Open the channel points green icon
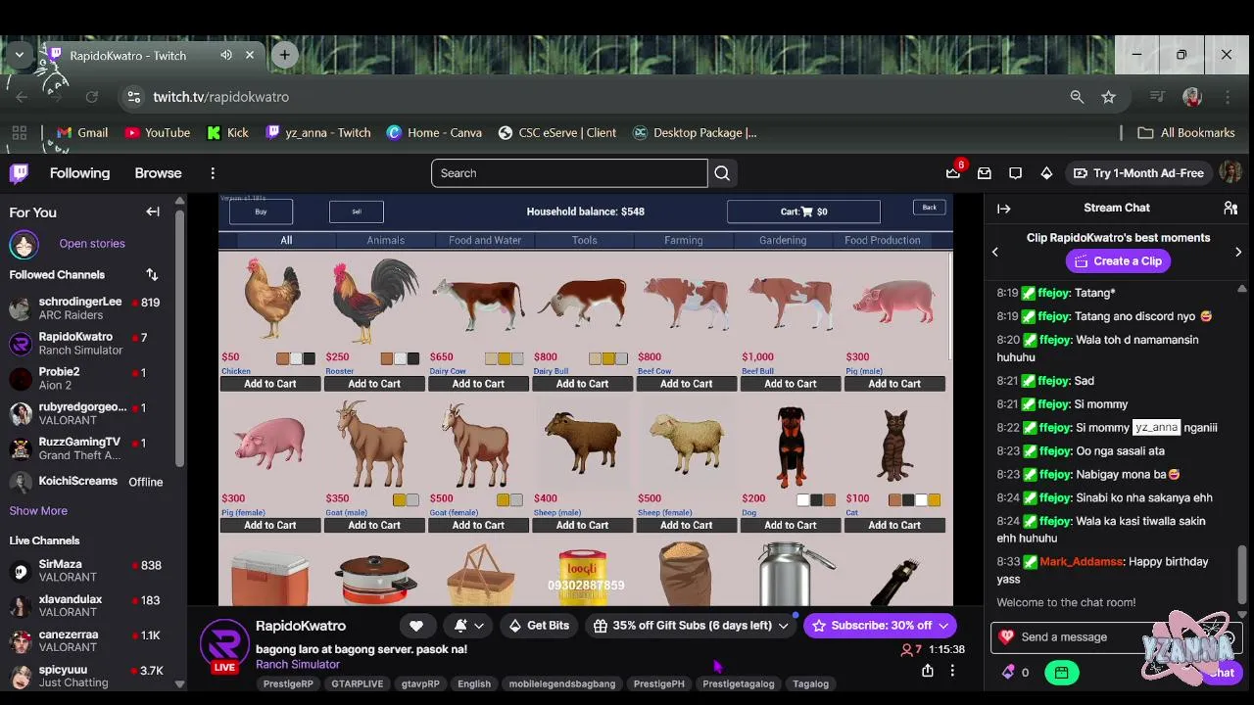The image size is (1254, 705). pyautogui.click(x=1061, y=673)
